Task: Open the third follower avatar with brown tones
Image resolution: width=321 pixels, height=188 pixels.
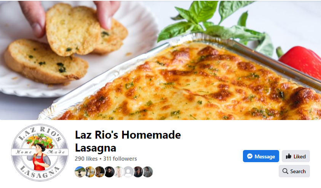Action: tap(99, 172)
